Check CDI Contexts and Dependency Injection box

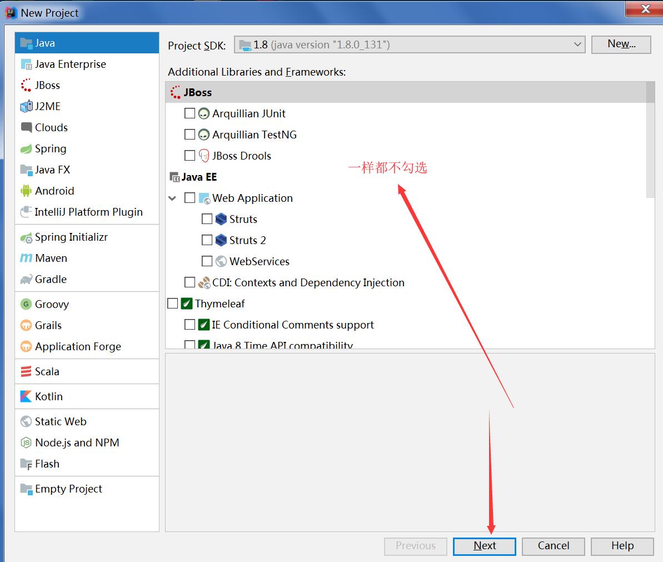point(190,282)
